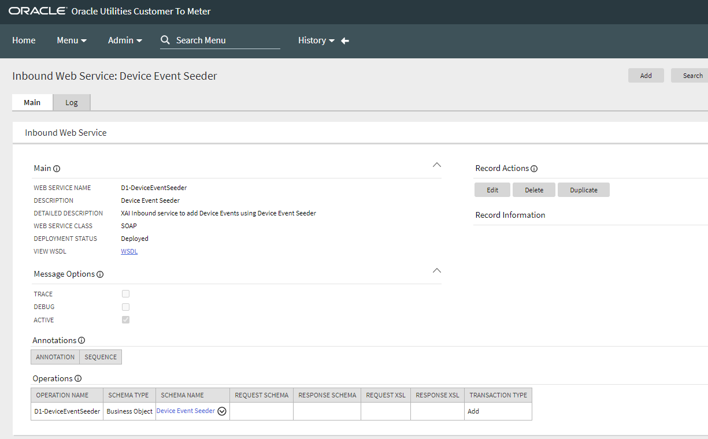Toggle the DEBUG checkbox
This screenshot has width=708, height=439.
tap(125, 307)
